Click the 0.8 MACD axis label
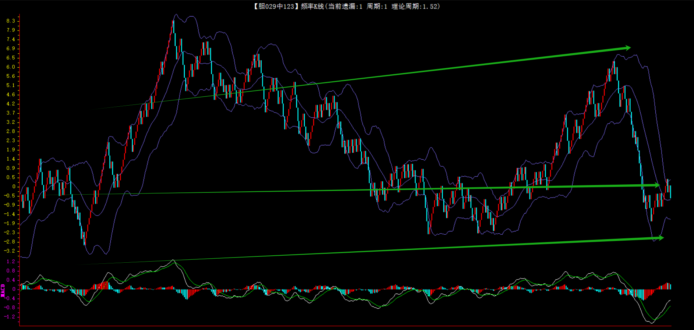The image size is (694, 330). (x=11, y=271)
